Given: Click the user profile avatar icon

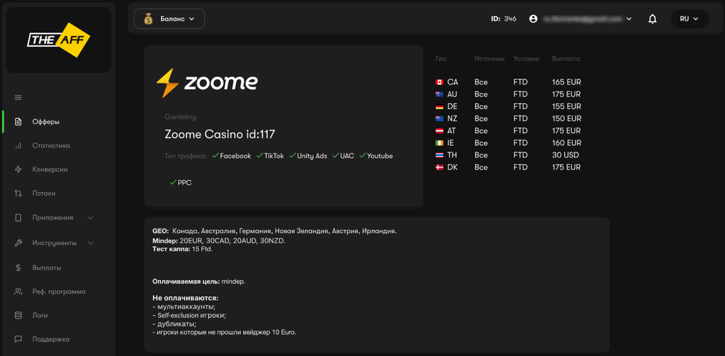Looking at the screenshot, I should (x=533, y=19).
